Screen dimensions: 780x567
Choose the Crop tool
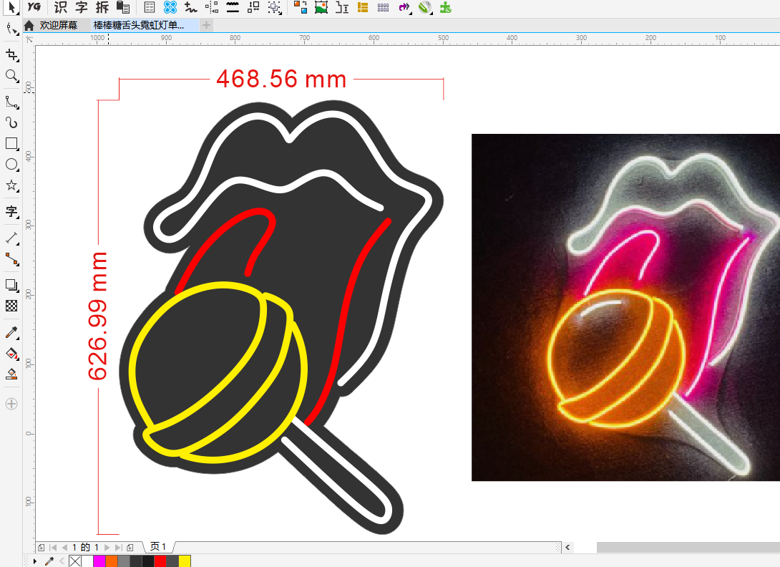click(11, 54)
